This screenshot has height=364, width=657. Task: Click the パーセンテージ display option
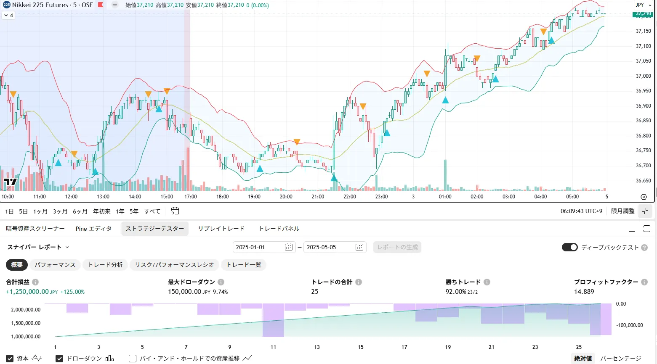(620, 359)
